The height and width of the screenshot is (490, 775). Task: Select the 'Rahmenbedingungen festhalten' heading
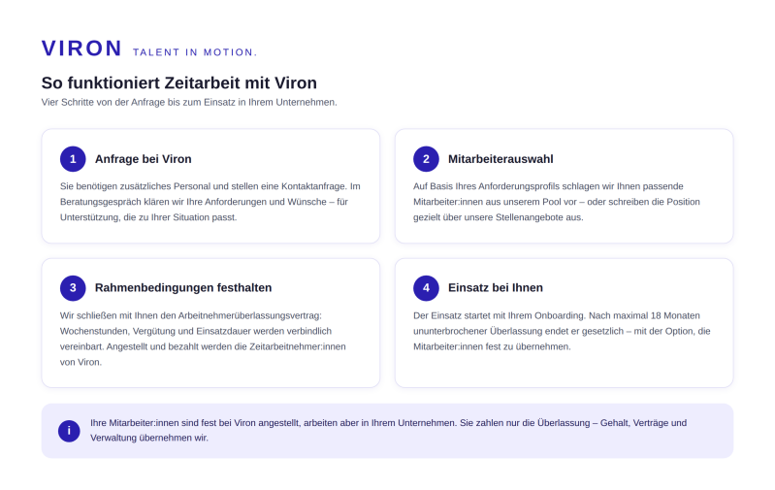[183, 288]
